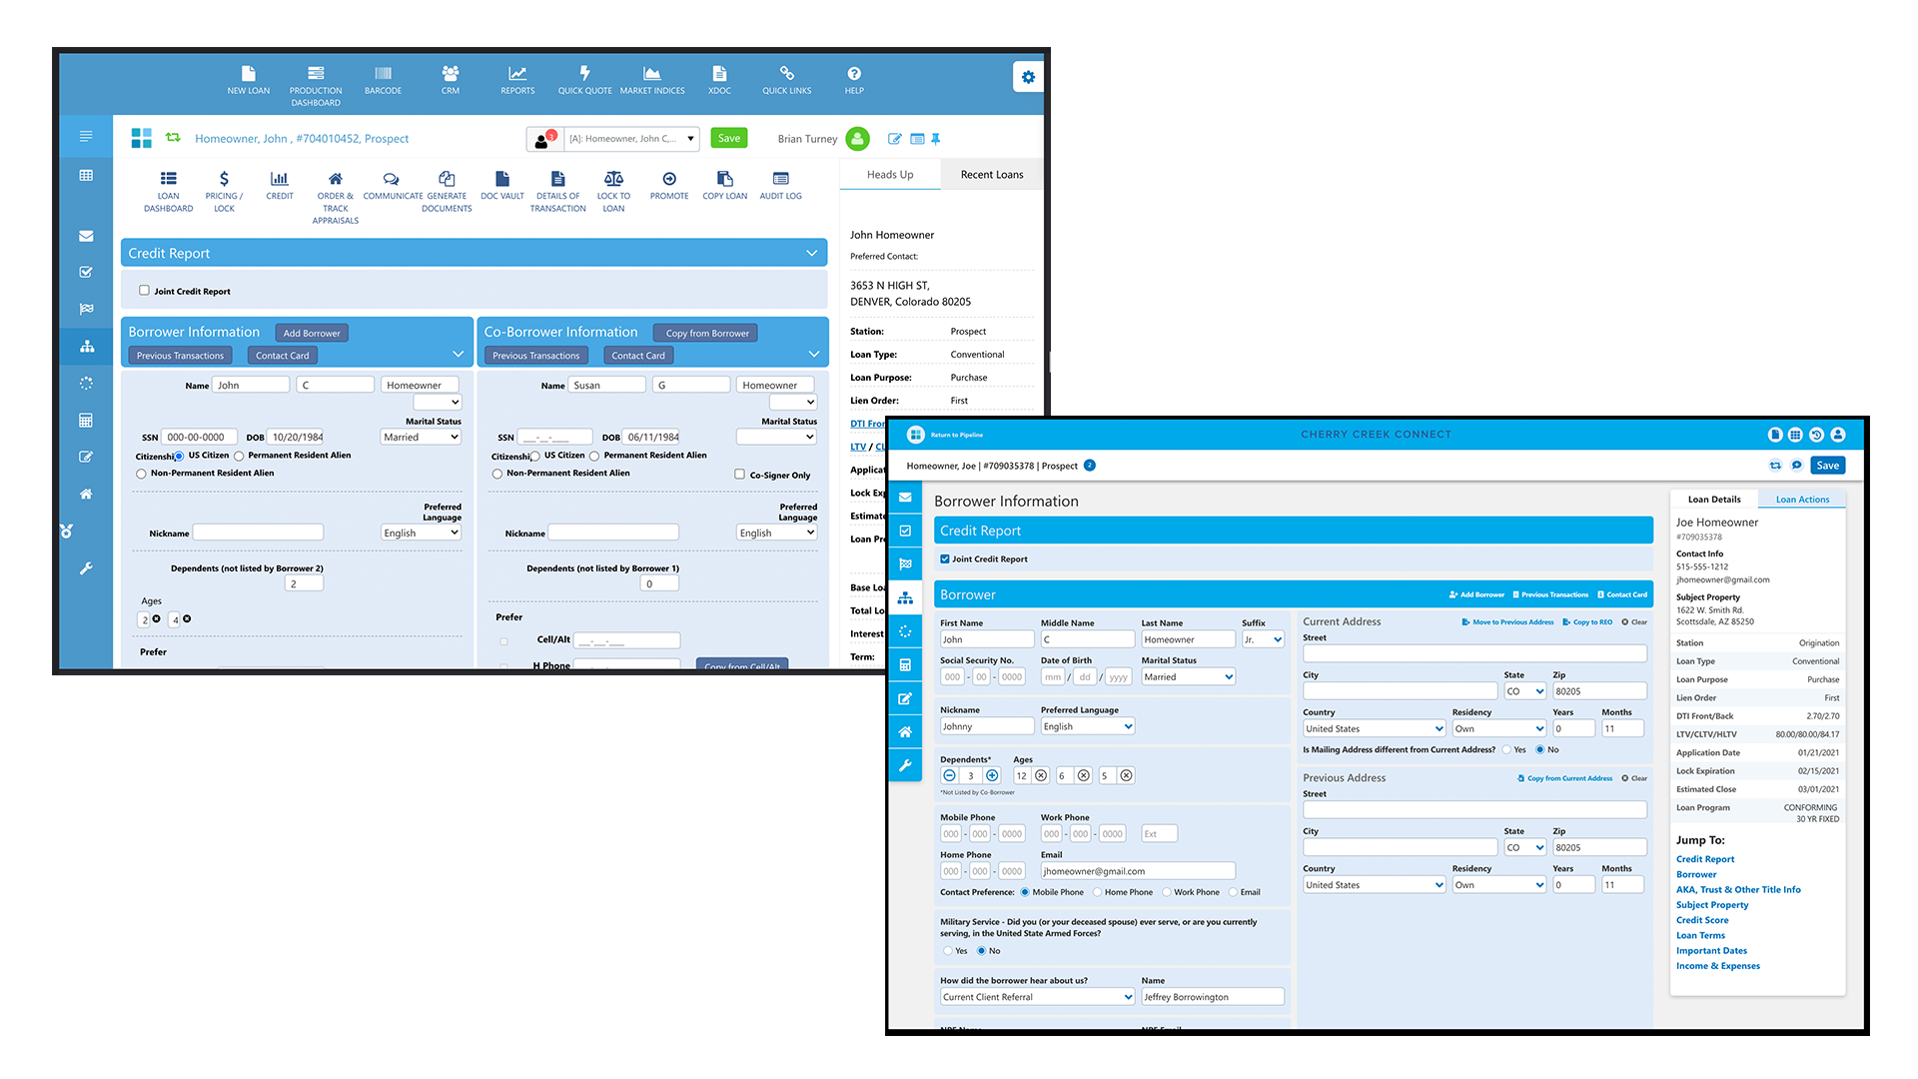This screenshot has height=1079, width=1918.
Task: Open borrower selector dropdown Homeowner, John C
Action: 632,139
